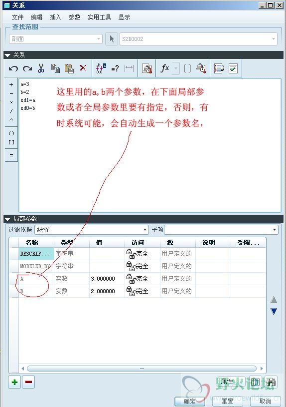Click the horizontal scrollbar of parameter table

(142, 369)
